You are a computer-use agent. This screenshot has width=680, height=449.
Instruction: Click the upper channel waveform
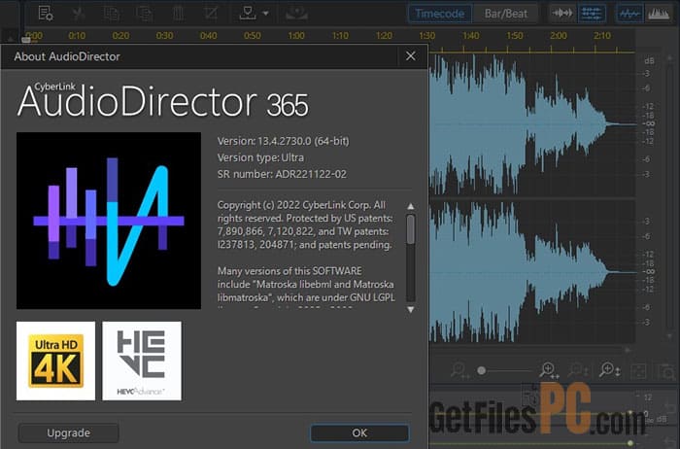[531, 124]
